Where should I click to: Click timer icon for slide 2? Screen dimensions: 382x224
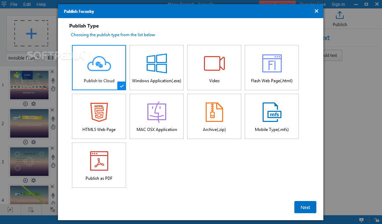click(x=53, y=127)
